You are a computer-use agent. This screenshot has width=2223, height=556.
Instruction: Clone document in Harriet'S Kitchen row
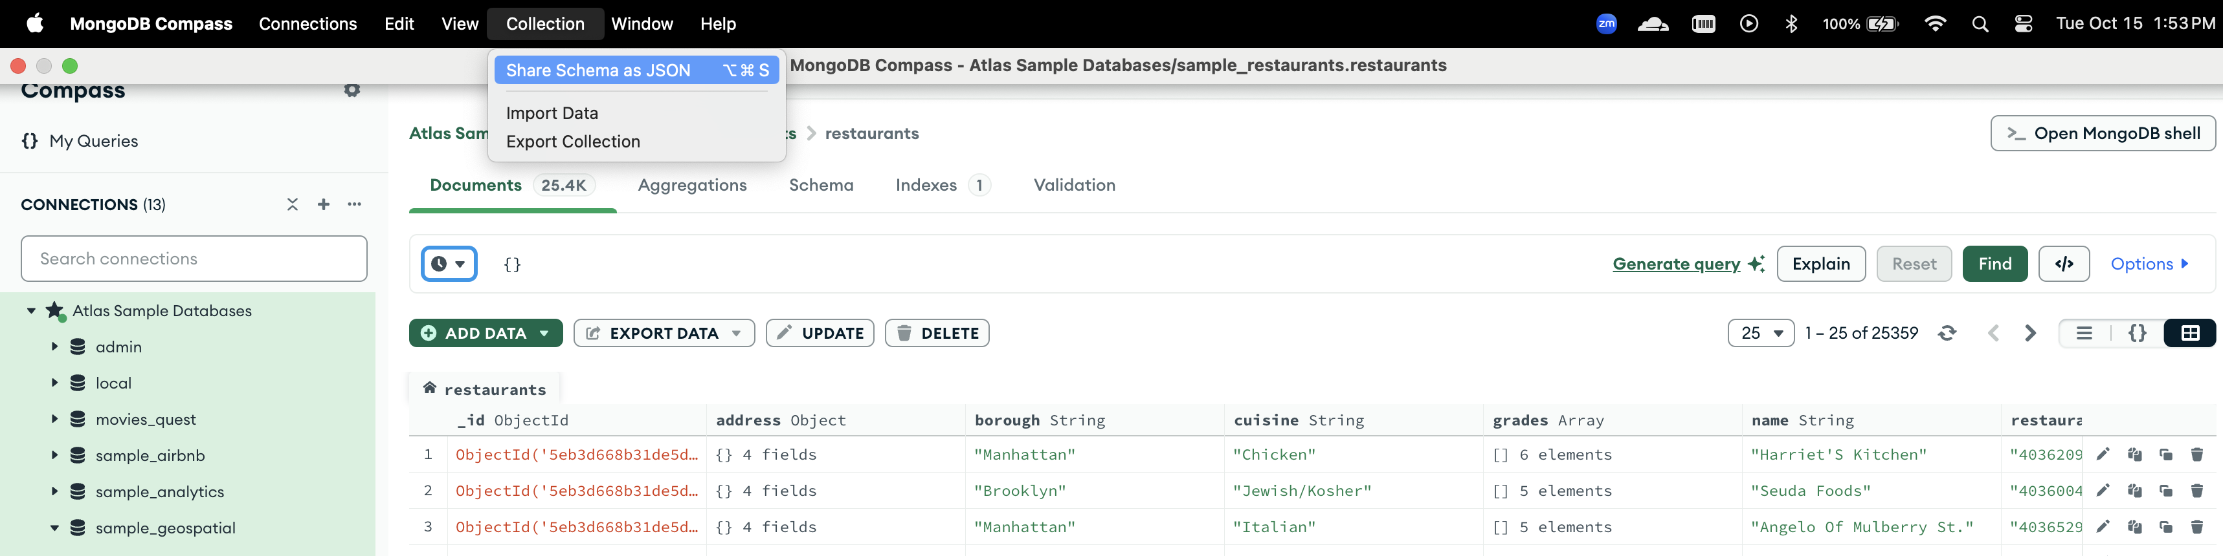coord(2166,454)
